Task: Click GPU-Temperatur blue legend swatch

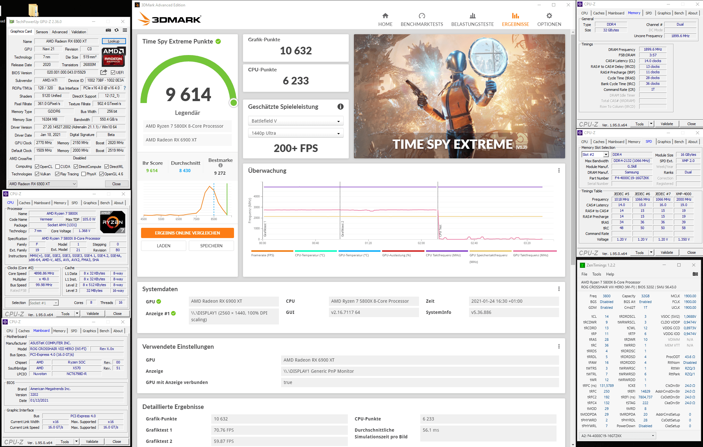Action: tap(359, 251)
